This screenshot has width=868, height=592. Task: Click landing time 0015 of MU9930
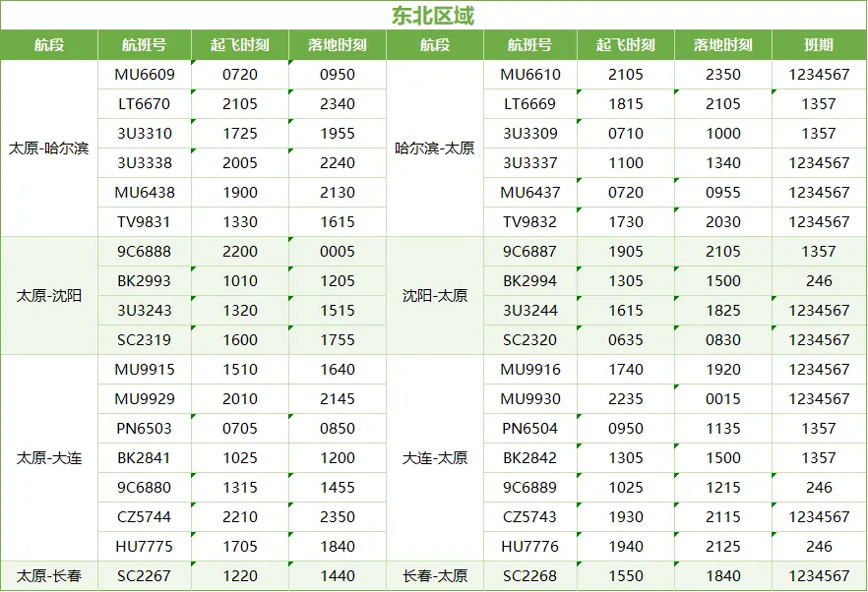pos(723,399)
